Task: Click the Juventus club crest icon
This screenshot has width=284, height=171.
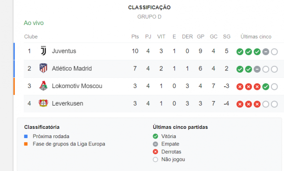Action: (43, 51)
